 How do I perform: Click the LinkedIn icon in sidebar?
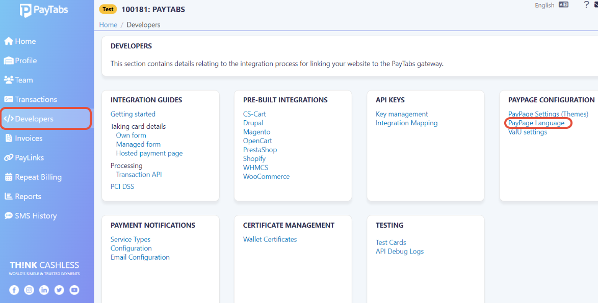tap(44, 290)
